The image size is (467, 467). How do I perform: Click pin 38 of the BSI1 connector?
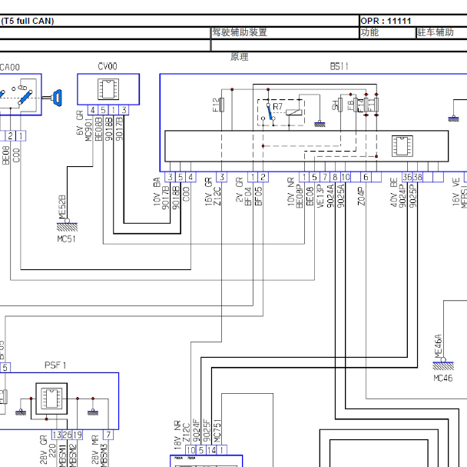click(x=418, y=177)
